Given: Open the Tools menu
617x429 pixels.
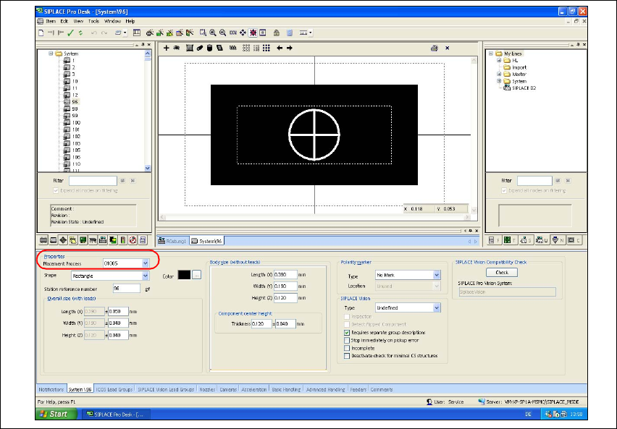Looking at the screenshot, I should click(x=94, y=21).
